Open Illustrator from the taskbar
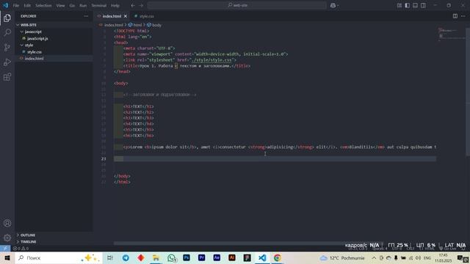This screenshot has height=264, width=470. (232, 257)
